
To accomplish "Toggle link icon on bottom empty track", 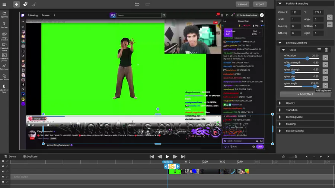I will [x=7, y=182].
